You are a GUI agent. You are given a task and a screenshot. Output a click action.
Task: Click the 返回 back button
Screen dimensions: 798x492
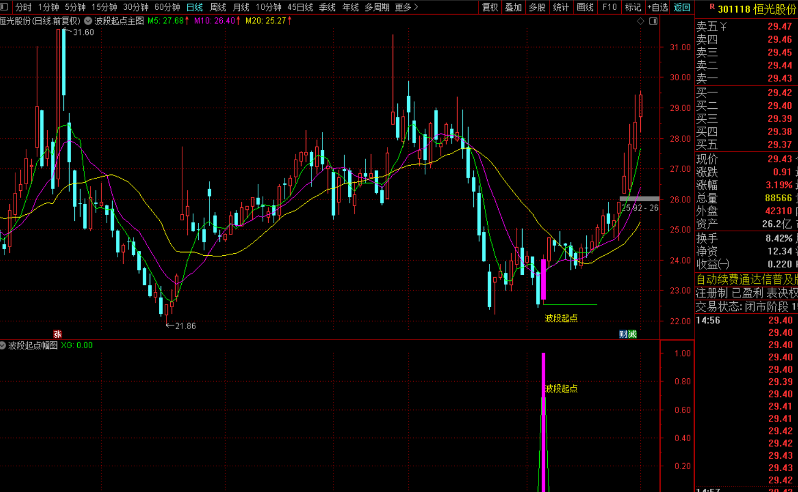(681, 7)
